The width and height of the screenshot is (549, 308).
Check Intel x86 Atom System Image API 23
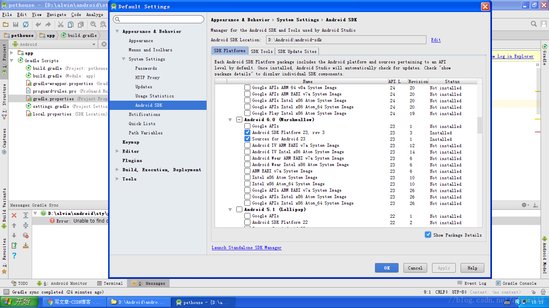click(248, 177)
